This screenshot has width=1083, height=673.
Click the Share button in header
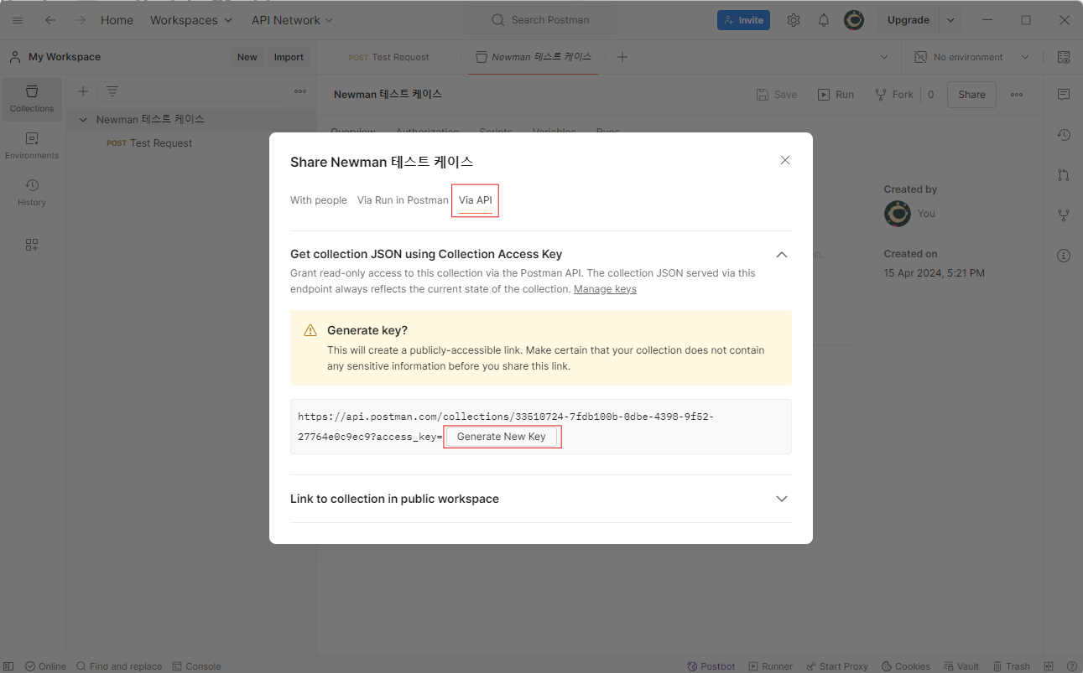[971, 95]
